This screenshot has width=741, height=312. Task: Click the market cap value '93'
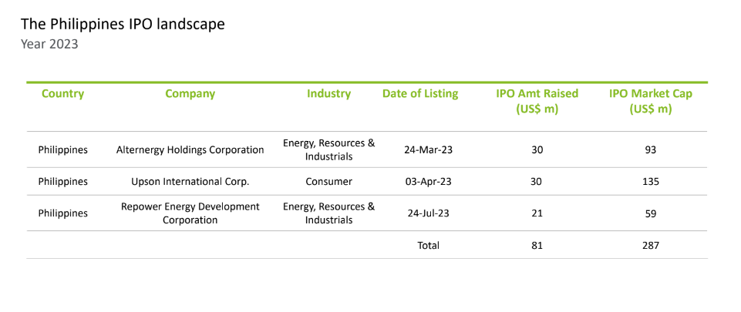point(651,150)
